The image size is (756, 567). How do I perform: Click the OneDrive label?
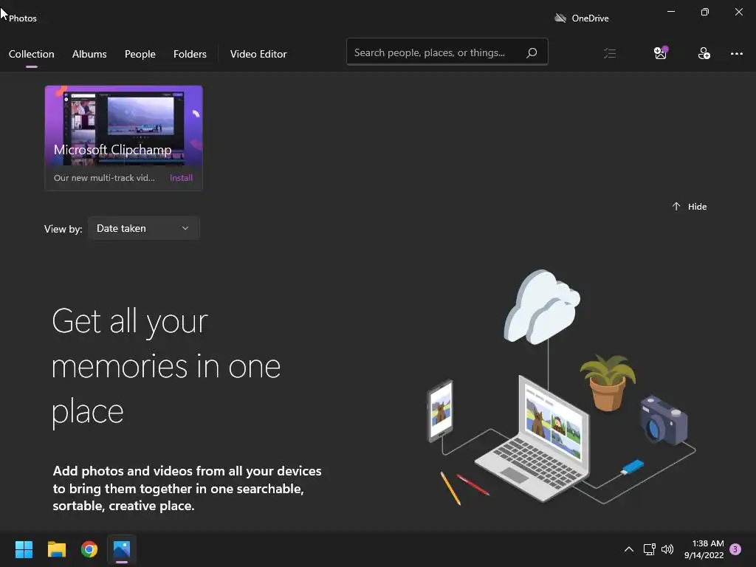[590, 18]
